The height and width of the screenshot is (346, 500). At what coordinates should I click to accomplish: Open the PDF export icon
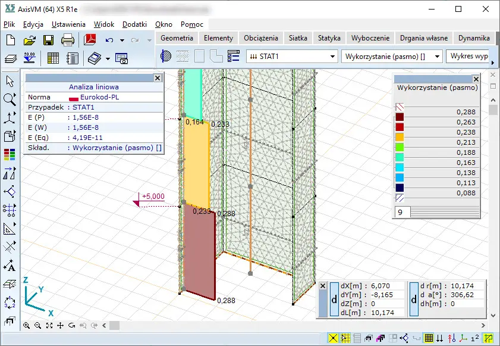90,40
